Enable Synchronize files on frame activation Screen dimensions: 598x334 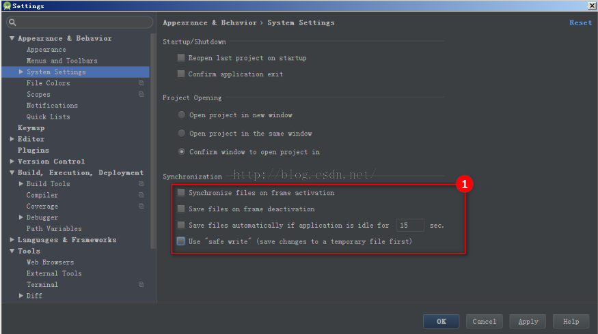click(x=181, y=192)
